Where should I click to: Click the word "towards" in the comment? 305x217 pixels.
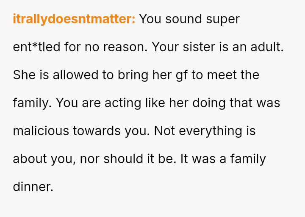point(90,131)
